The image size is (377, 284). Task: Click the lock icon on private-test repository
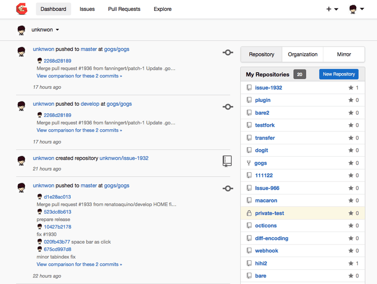click(249, 213)
